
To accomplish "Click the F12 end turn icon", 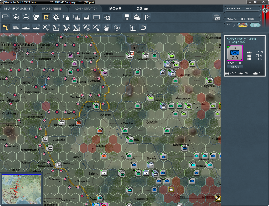I will coord(117,27).
